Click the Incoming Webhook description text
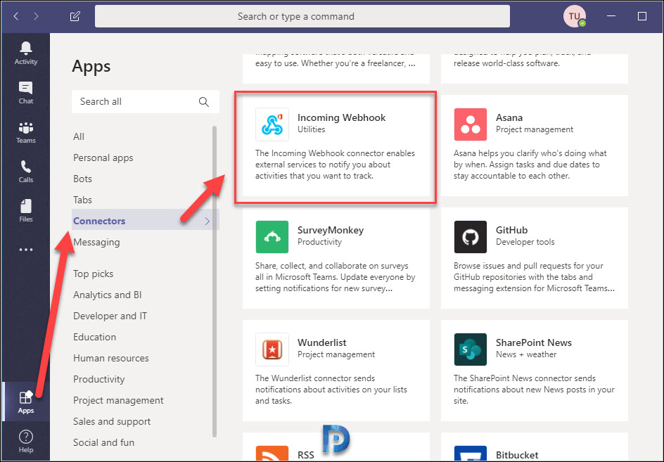 [335, 165]
